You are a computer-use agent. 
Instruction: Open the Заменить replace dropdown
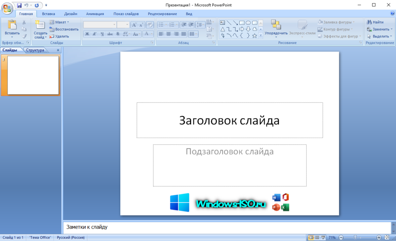click(x=380, y=29)
